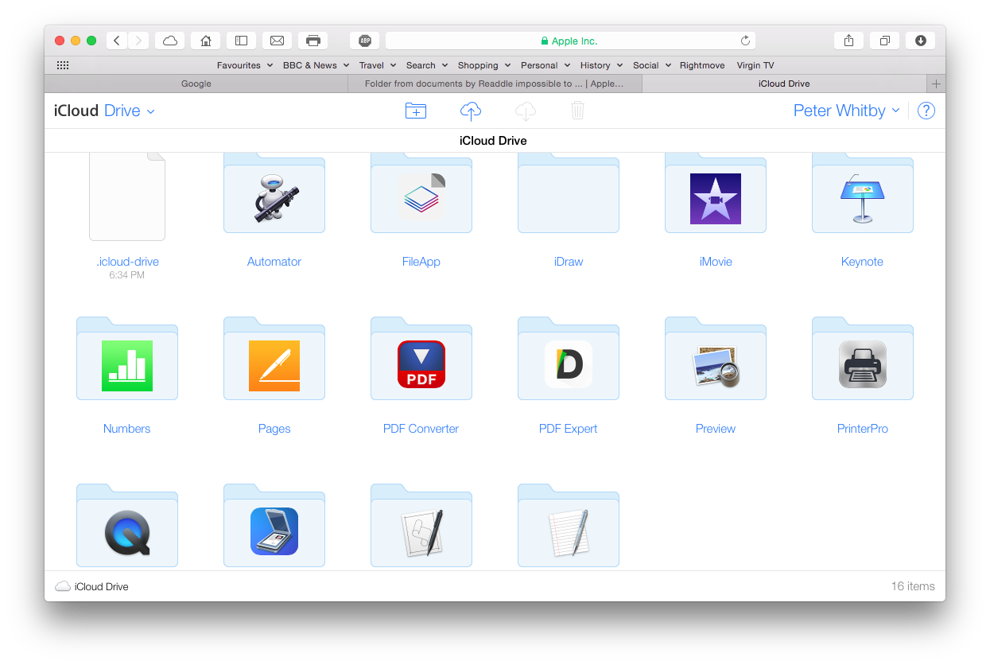Open the Preview folder
Image resolution: width=990 pixels, height=665 pixels.
coord(716,359)
